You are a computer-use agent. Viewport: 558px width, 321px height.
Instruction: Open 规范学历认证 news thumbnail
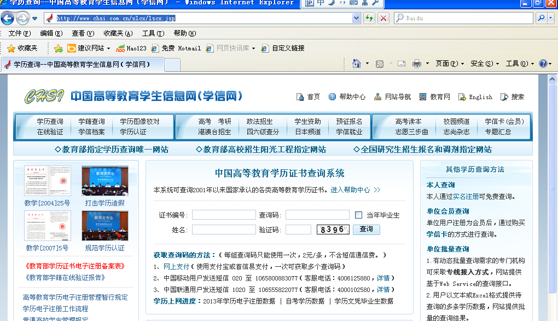point(105,226)
